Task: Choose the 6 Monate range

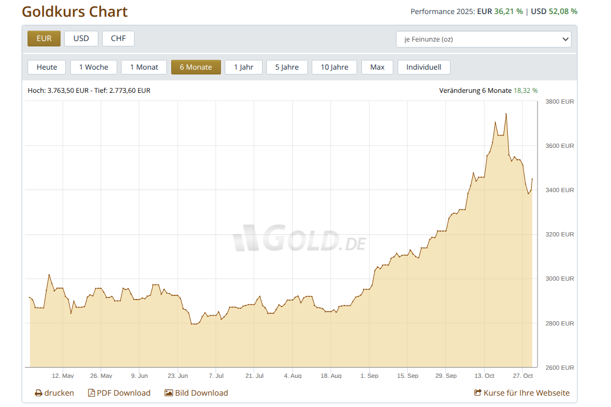Action: tap(196, 67)
